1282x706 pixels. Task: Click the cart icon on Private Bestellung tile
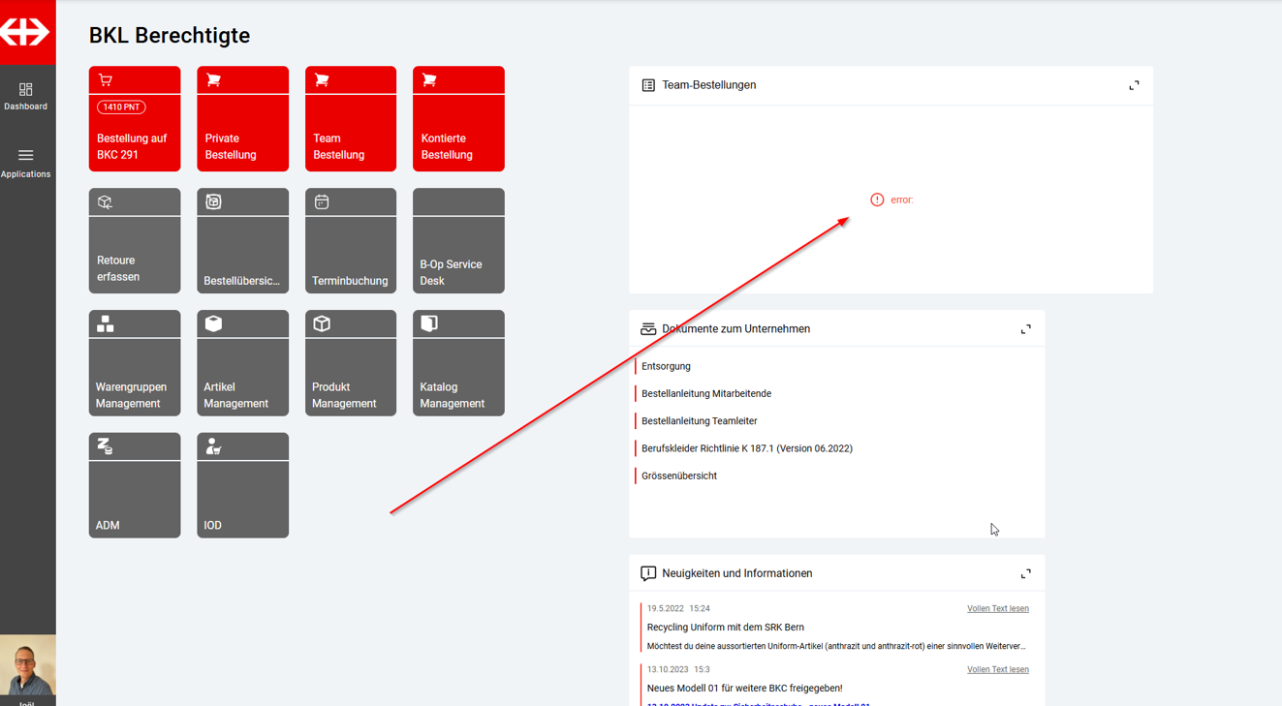point(214,80)
